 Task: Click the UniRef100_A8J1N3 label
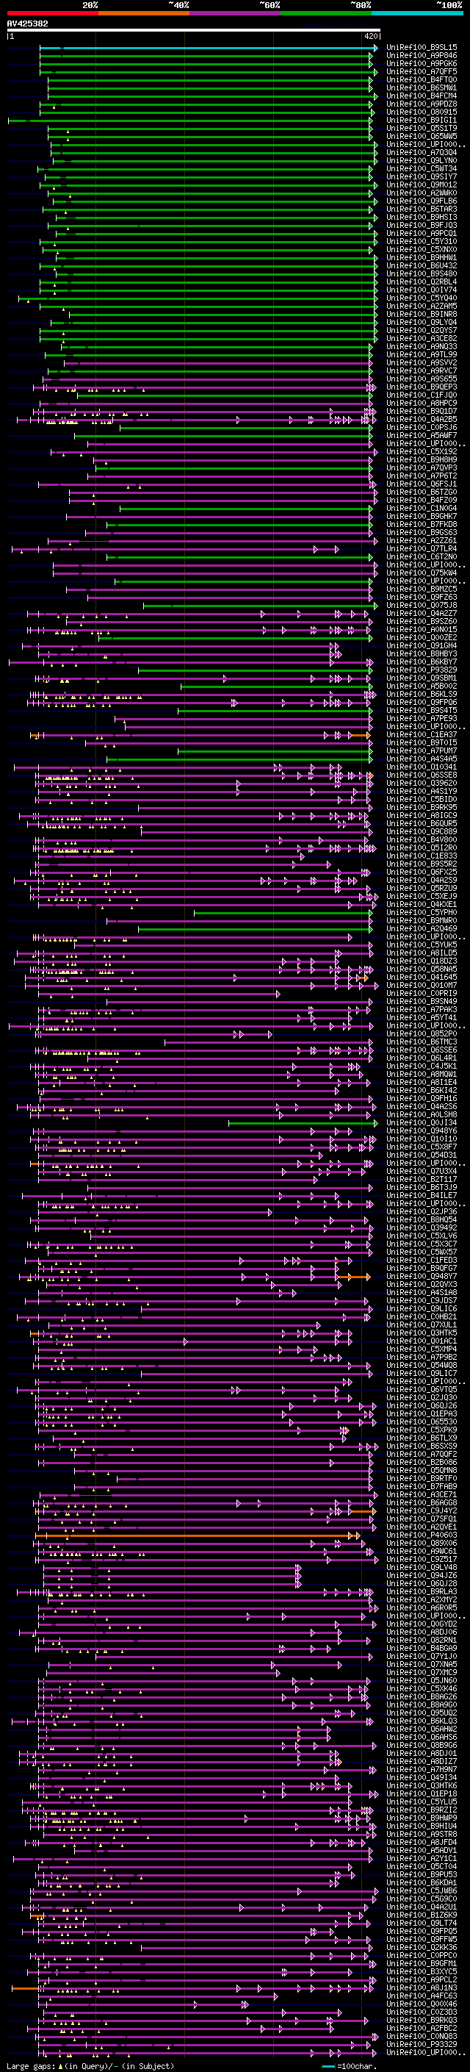pyautogui.click(x=422, y=1987)
